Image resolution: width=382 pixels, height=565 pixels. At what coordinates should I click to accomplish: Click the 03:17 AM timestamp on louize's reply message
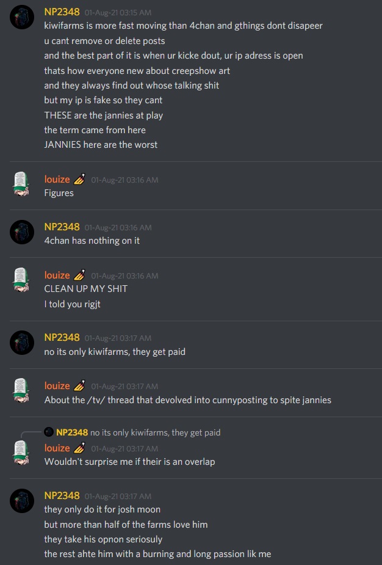click(x=124, y=448)
